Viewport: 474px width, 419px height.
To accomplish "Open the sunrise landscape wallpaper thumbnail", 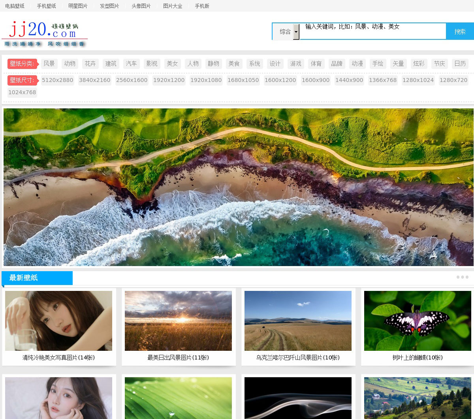I will (178, 321).
